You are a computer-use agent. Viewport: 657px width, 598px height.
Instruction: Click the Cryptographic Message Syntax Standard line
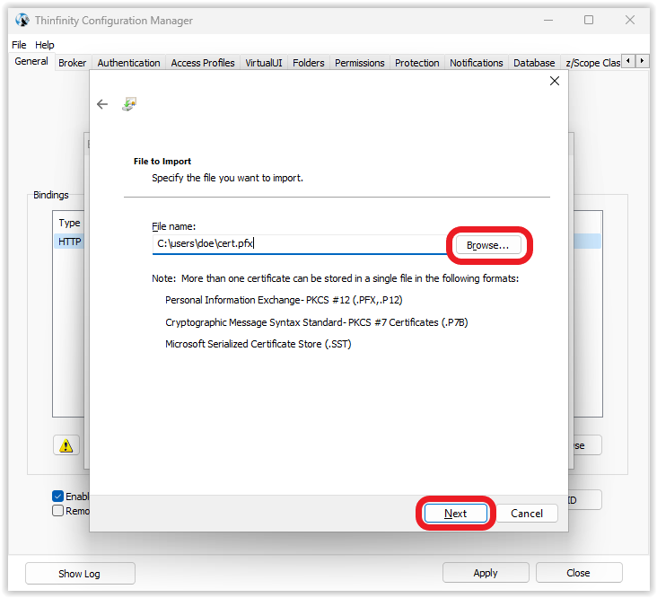click(316, 322)
